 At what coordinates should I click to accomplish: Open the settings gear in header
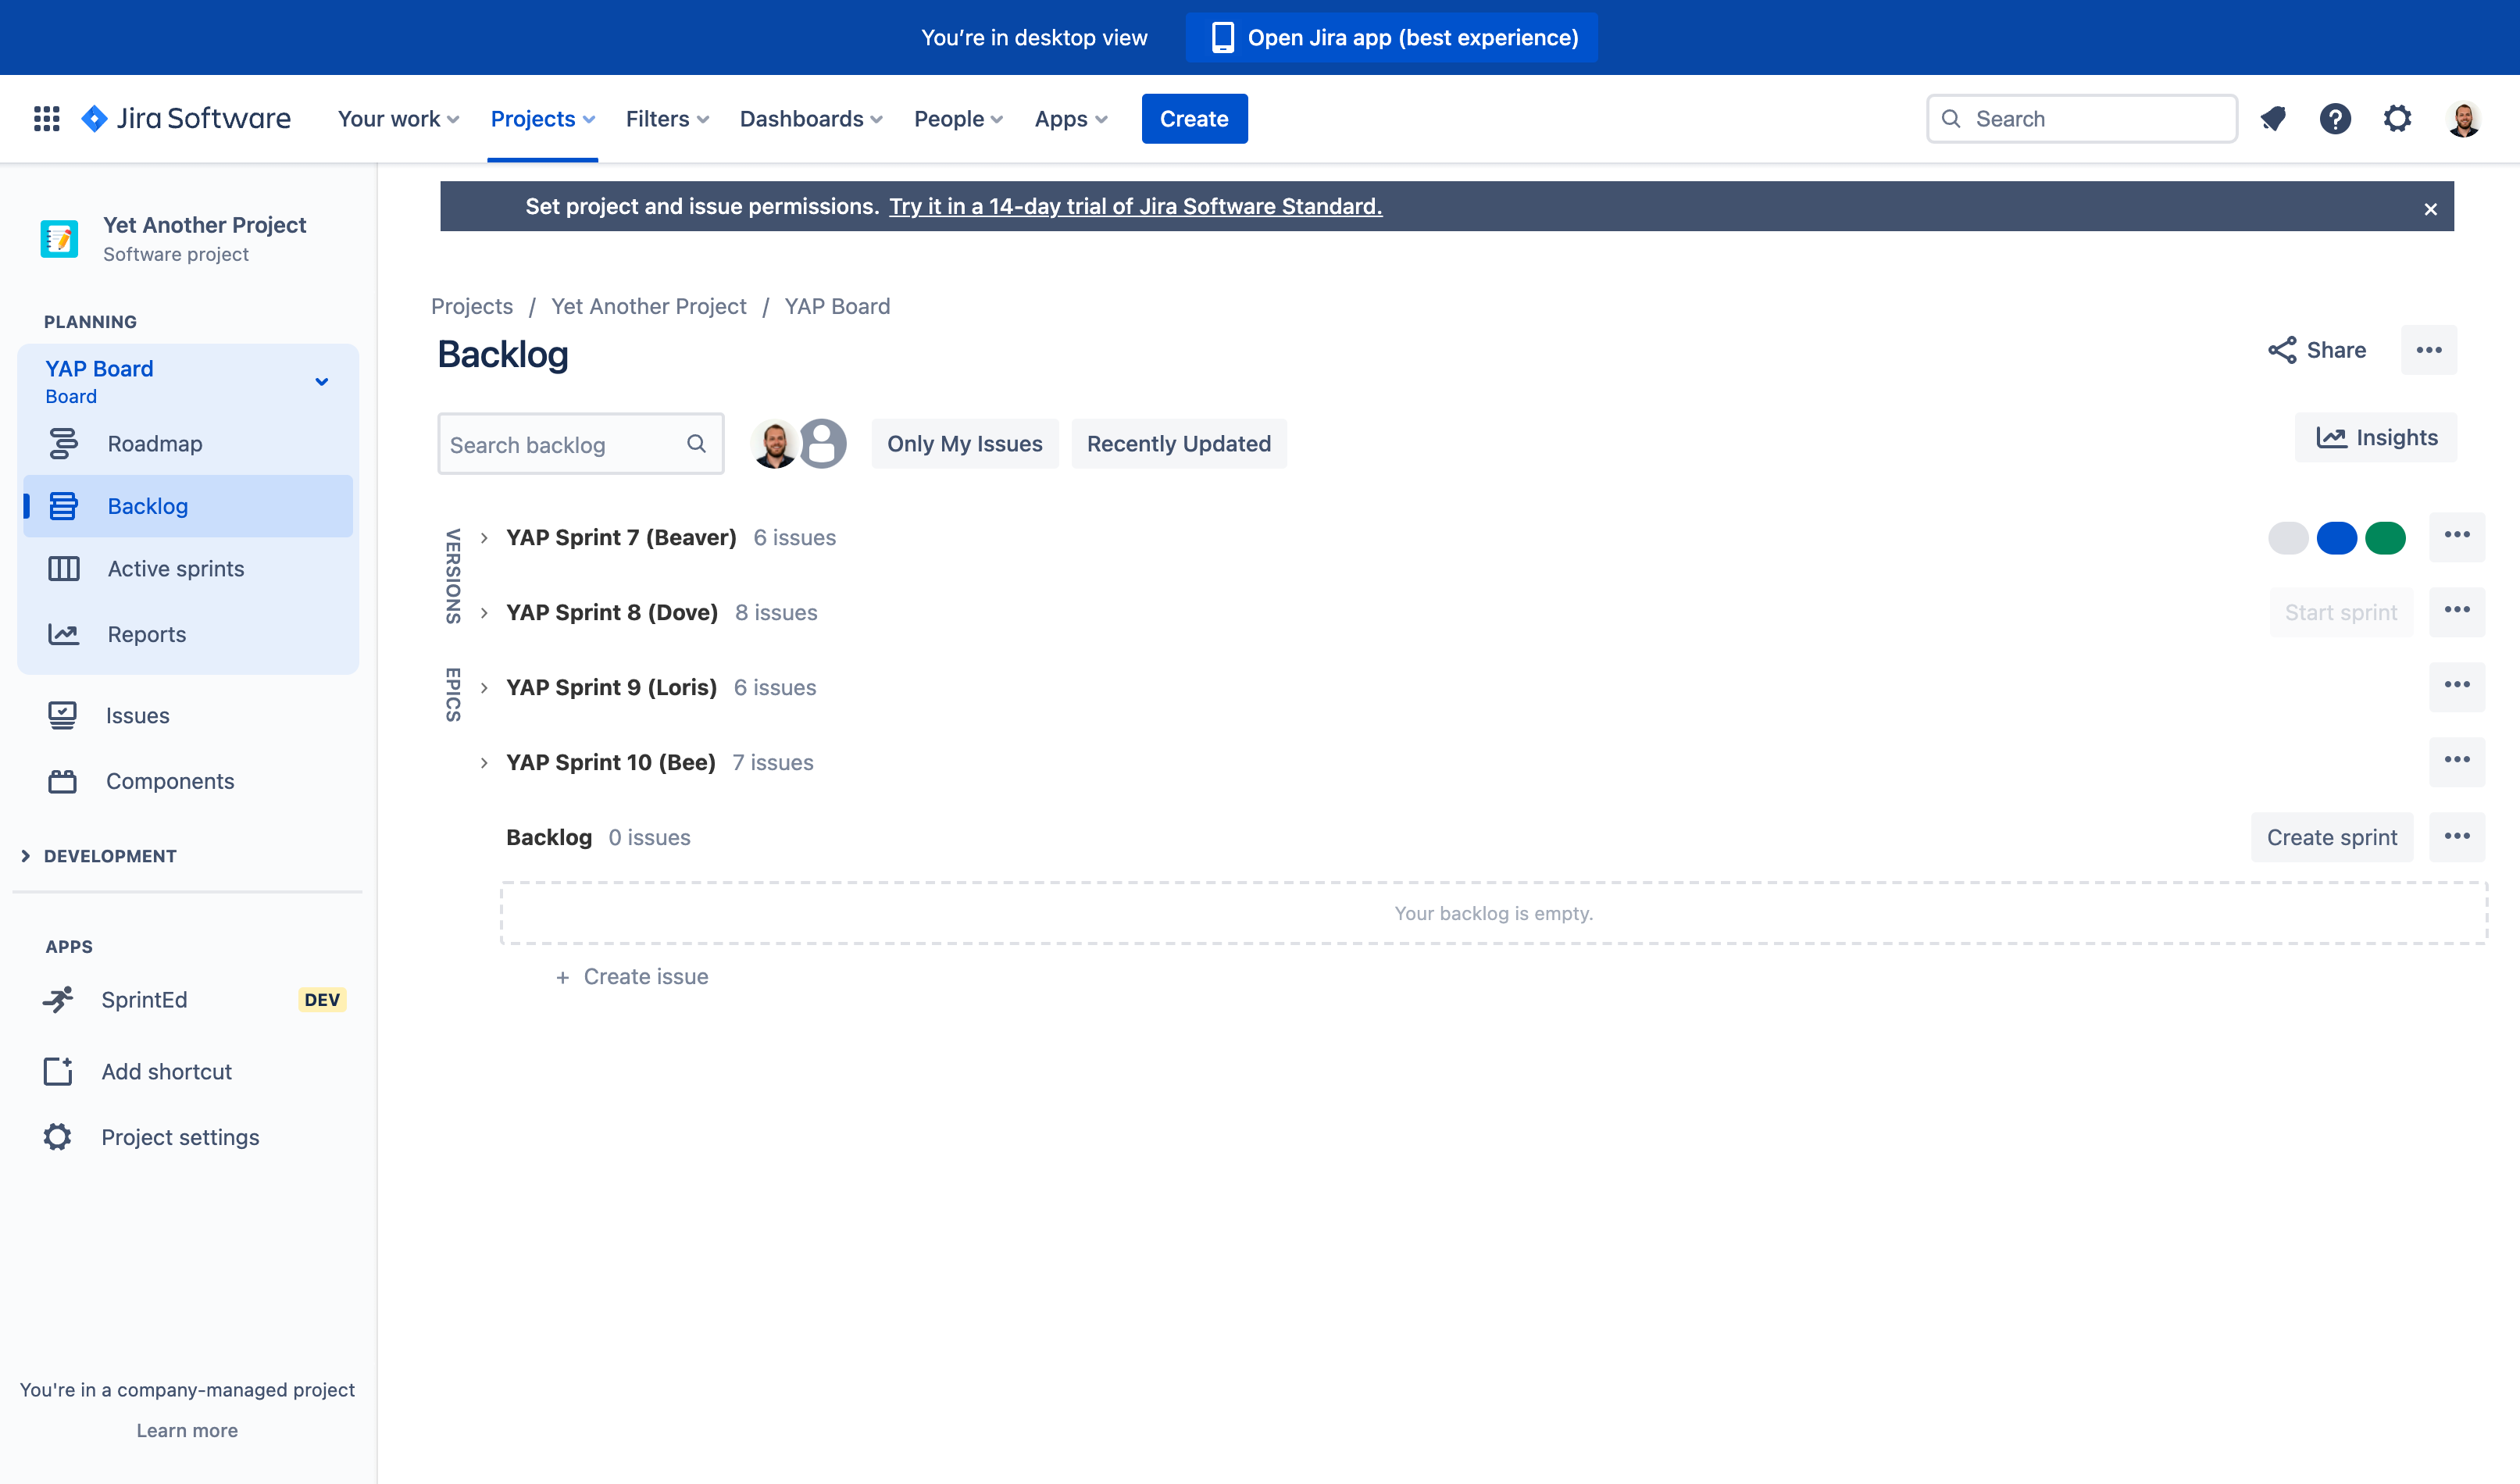2397,118
